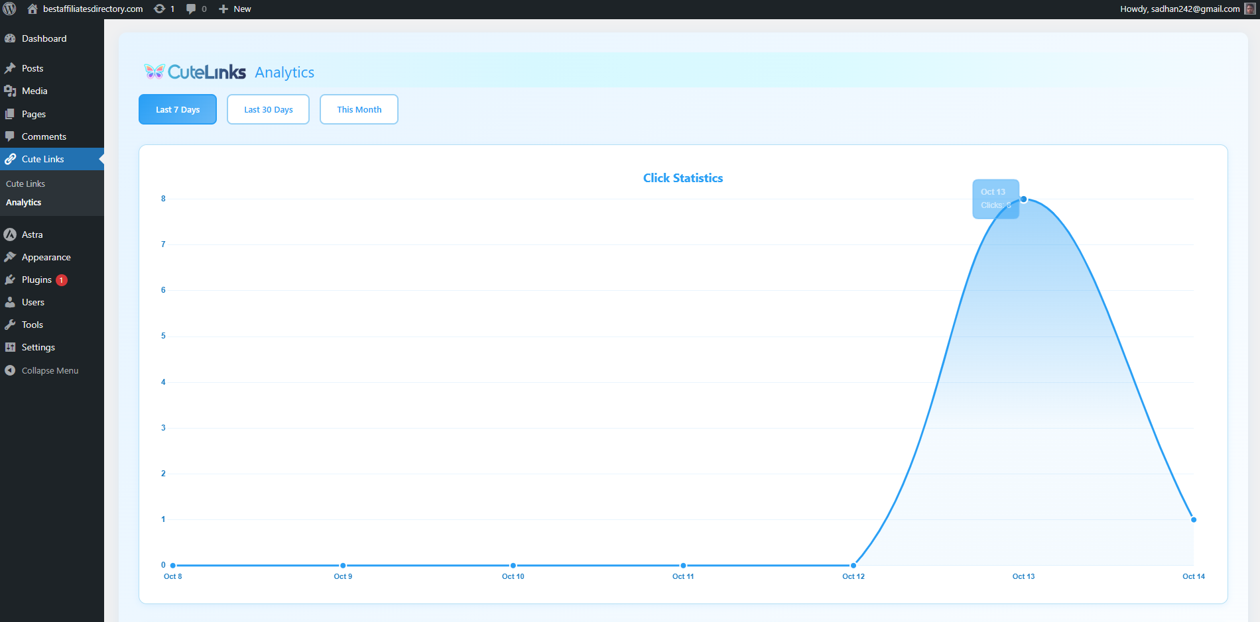The width and height of the screenshot is (1260, 622).
Task: Click the Appearance brush icon
Action: point(10,257)
